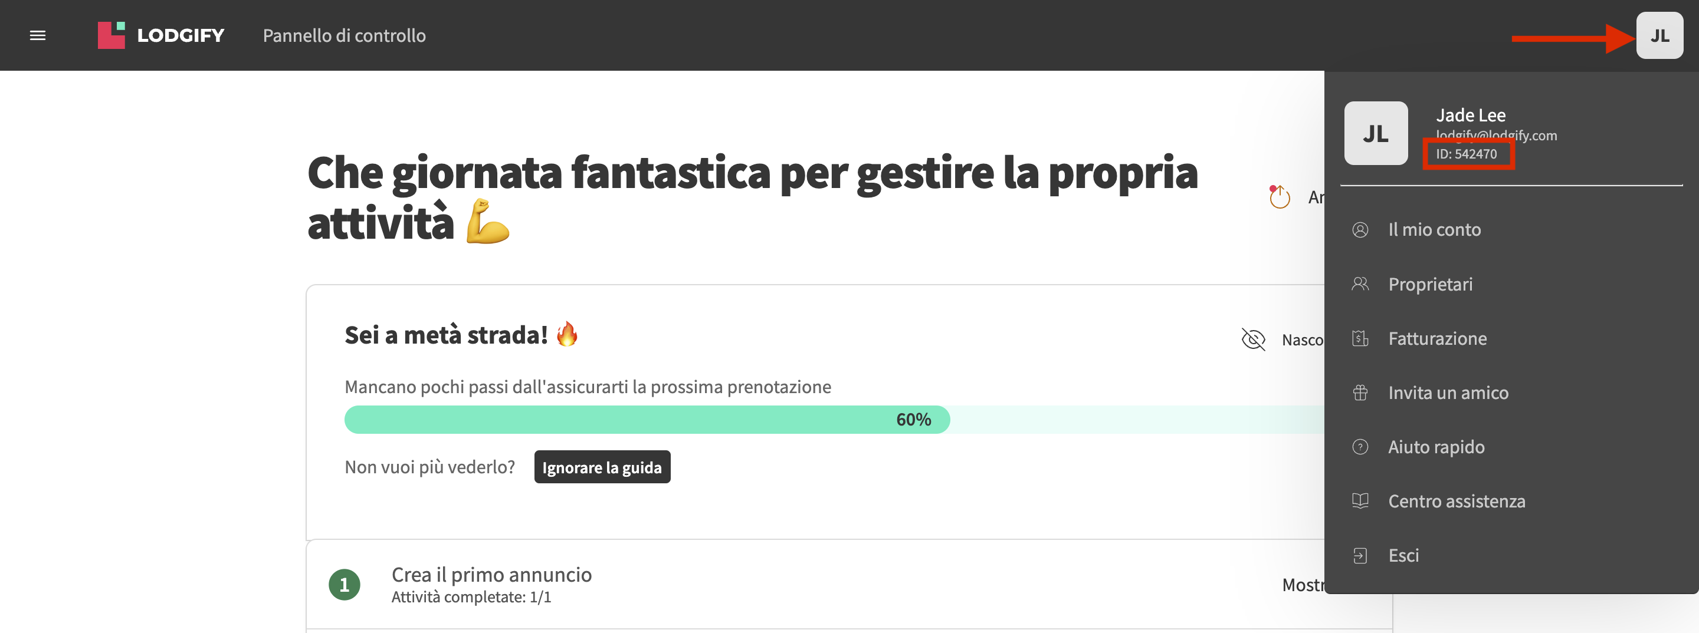Click the large JL profile avatar
This screenshot has width=1699, height=633.
point(1376,133)
